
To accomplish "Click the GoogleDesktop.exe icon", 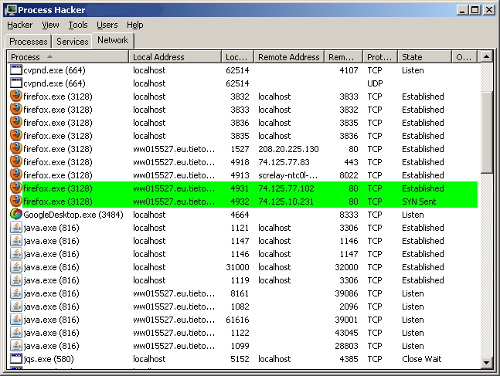I will coord(16,214).
